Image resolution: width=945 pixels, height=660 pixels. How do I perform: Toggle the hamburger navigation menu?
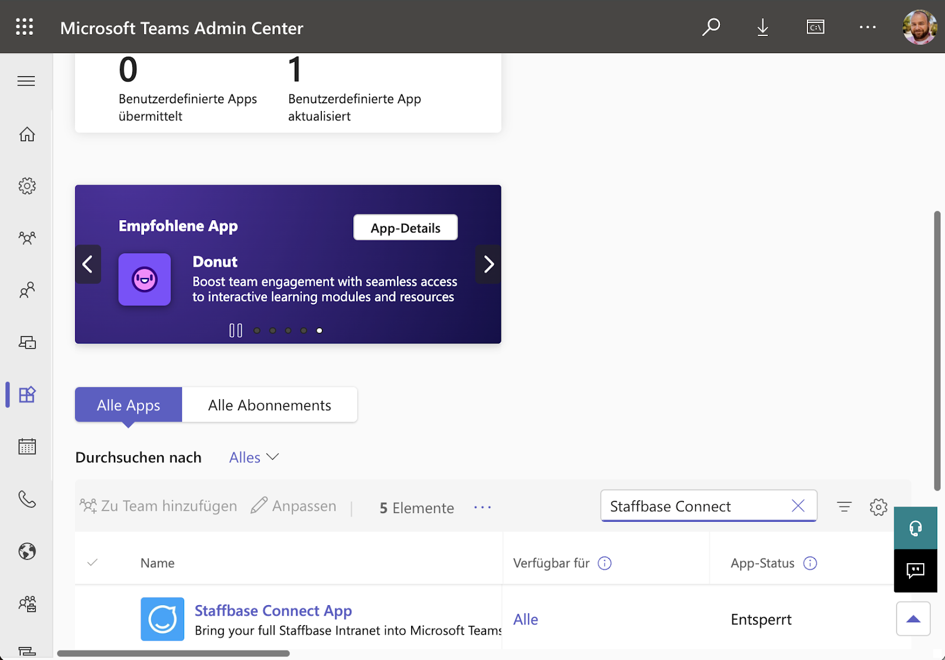(26, 81)
